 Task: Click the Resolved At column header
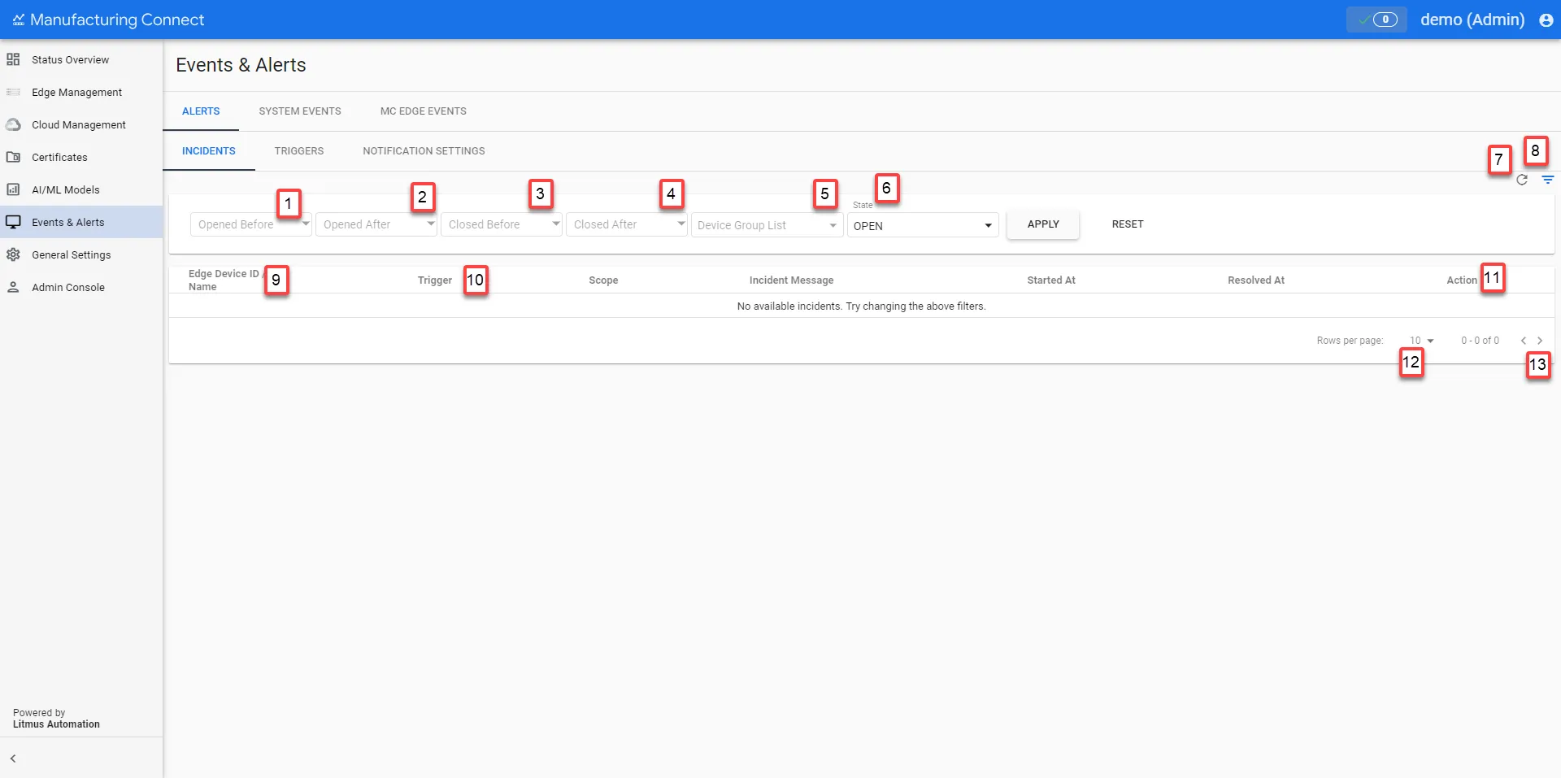[x=1256, y=280]
